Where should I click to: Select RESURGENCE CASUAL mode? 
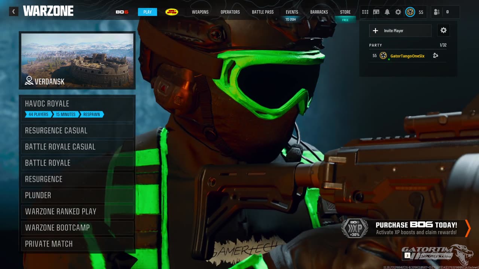tap(77, 131)
